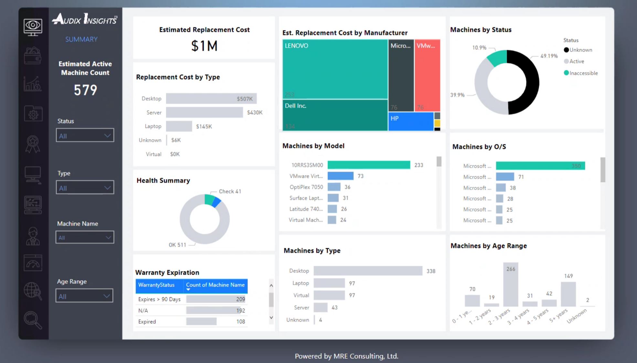Click the Desktop $507K cost bar
Image resolution: width=637 pixels, height=363 pixels.
coord(211,98)
